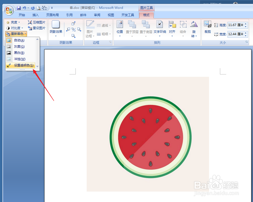
Task: Click the 组合 group button
Action: (183, 29)
